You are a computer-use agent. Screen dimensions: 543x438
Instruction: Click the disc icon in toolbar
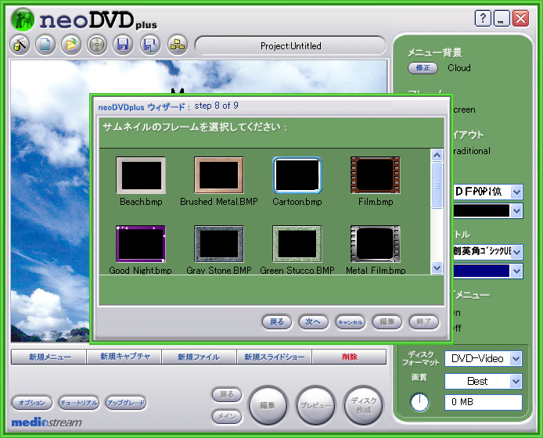point(96,45)
